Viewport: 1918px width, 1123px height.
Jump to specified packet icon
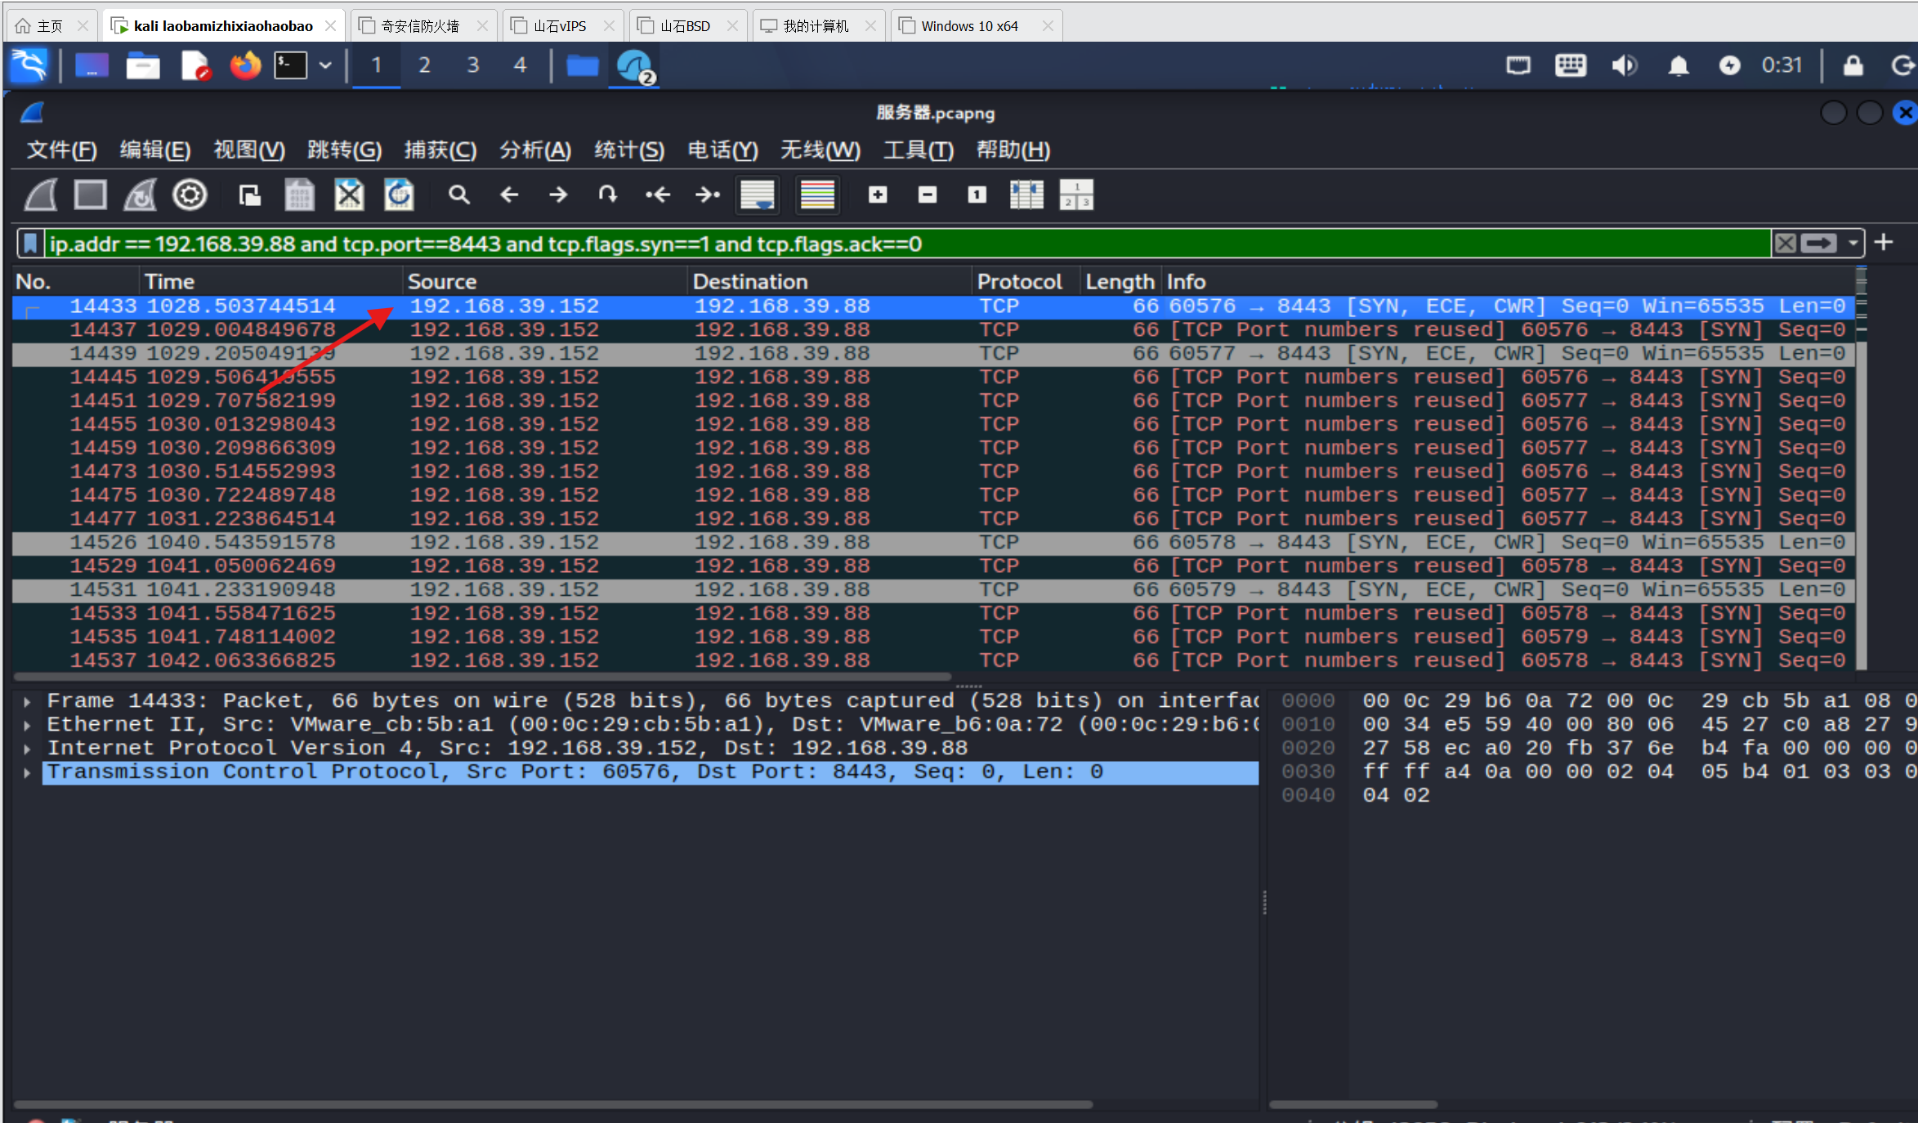click(607, 195)
